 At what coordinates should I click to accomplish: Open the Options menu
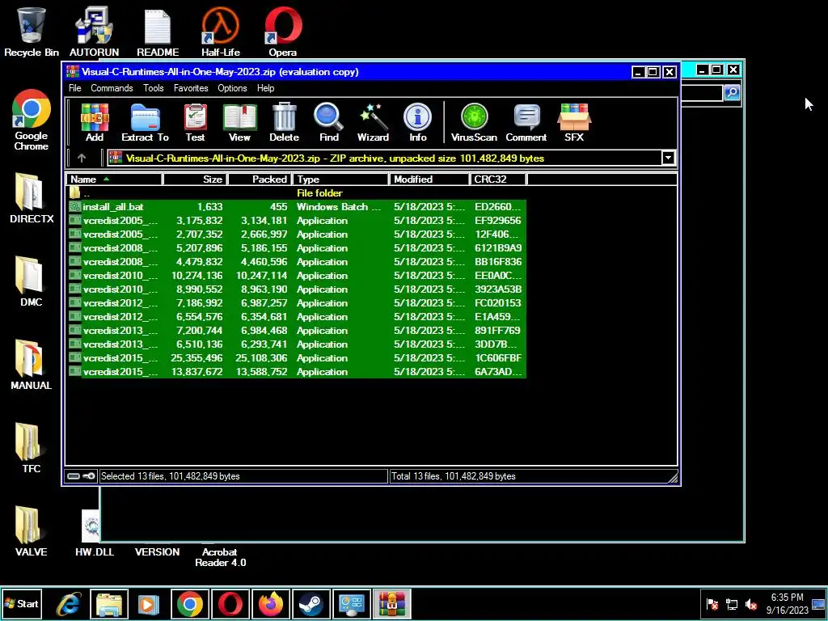[x=232, y=88]
